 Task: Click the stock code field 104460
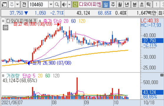39,4
